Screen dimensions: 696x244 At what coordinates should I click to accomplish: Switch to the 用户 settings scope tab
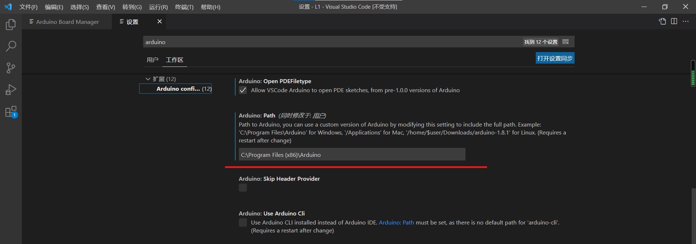point(152,60)
